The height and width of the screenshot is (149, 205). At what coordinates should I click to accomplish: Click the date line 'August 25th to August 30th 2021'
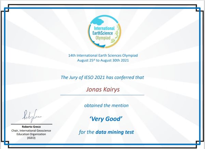click(102, 60)
